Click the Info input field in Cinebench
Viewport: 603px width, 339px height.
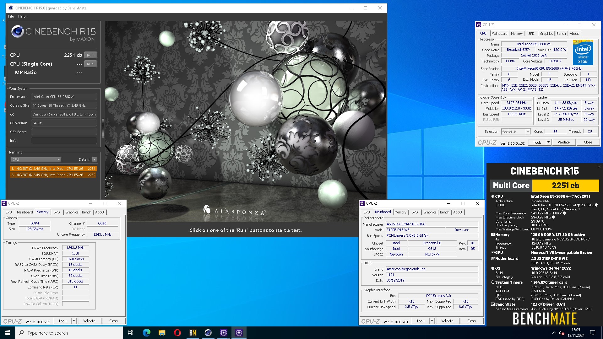tap(64, 141)
